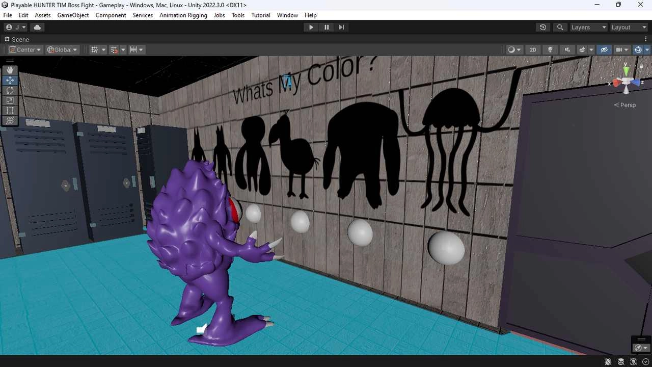This screenshot has width=652, height=367.
Task: Open the Layout dropdown
Action: pyautogui.click(x=629, y=28)
